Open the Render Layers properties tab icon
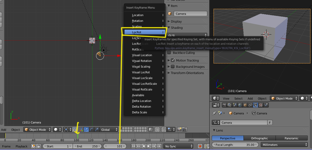The width and height of the screenshot is (312, 150). (x=229, y=105)
